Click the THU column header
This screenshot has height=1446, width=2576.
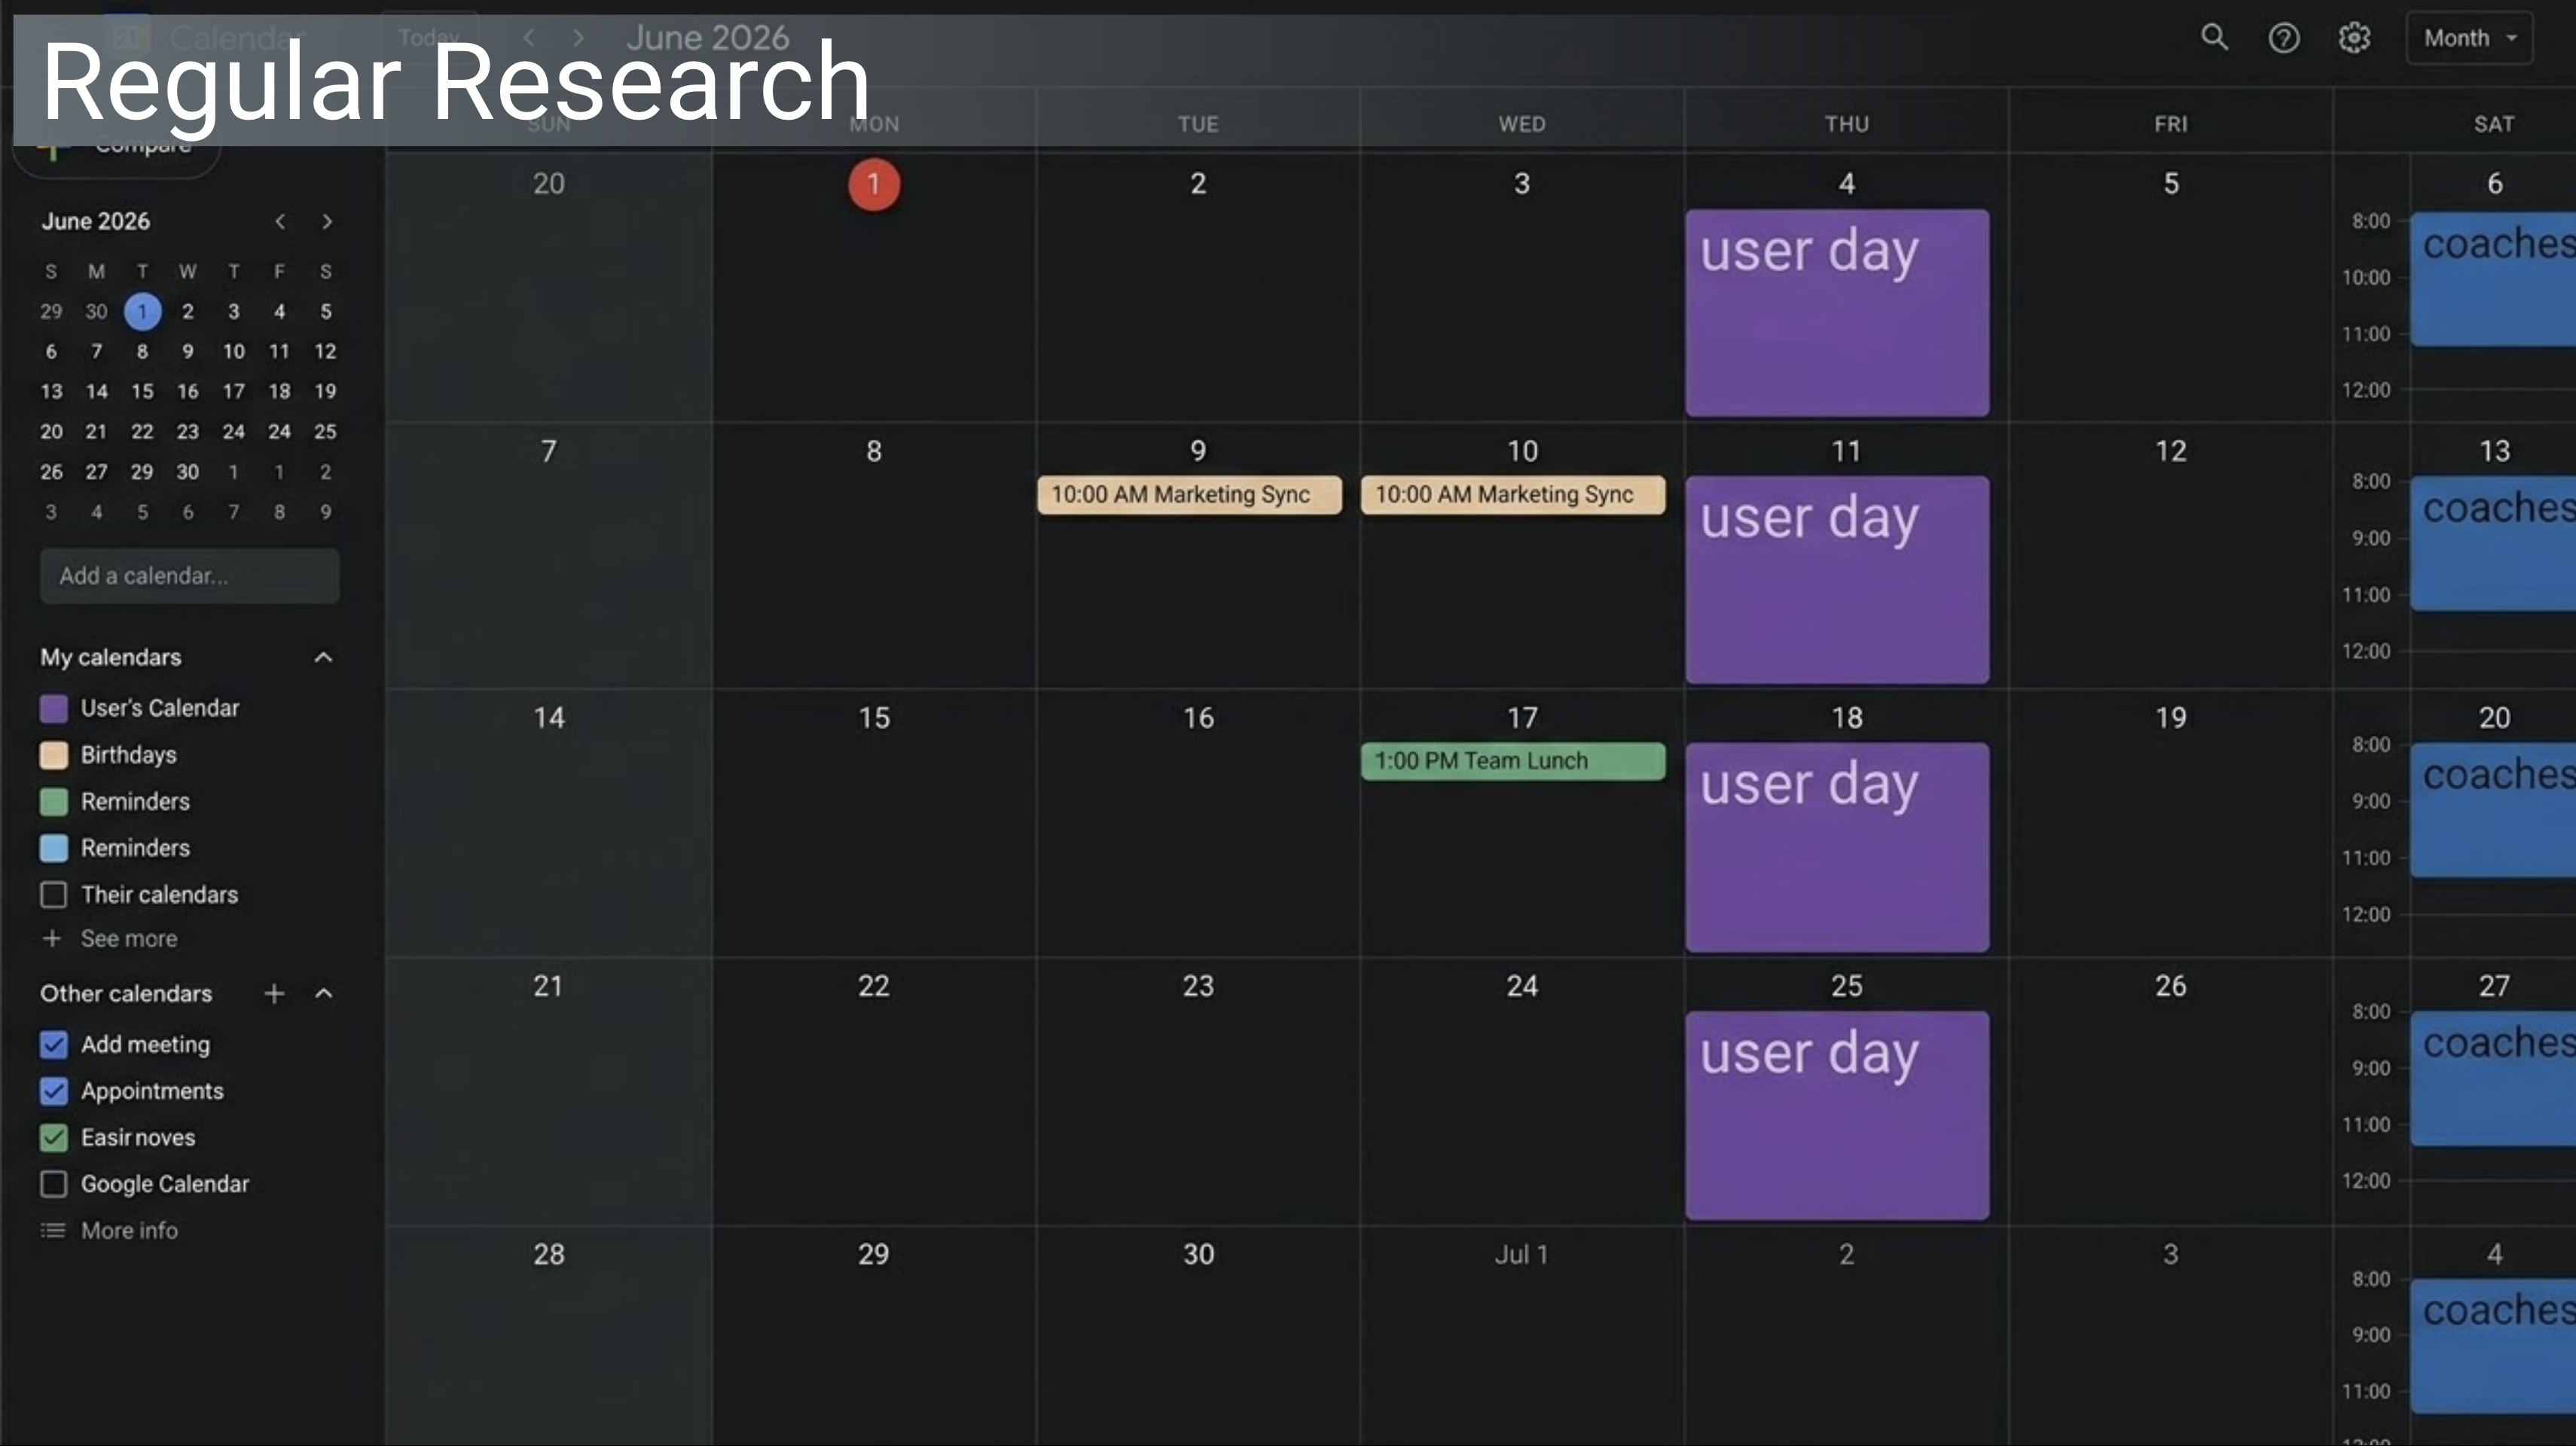(x=1846, y=124)
